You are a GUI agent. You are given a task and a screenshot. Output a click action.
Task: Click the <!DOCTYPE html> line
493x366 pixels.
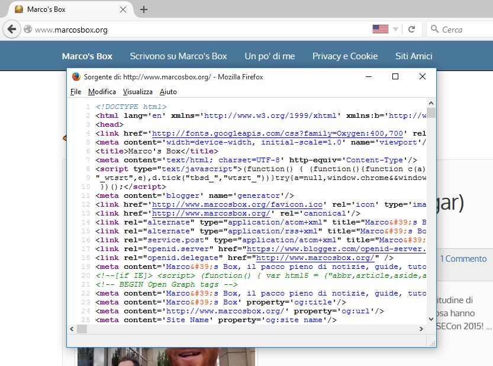pos(131,107)
